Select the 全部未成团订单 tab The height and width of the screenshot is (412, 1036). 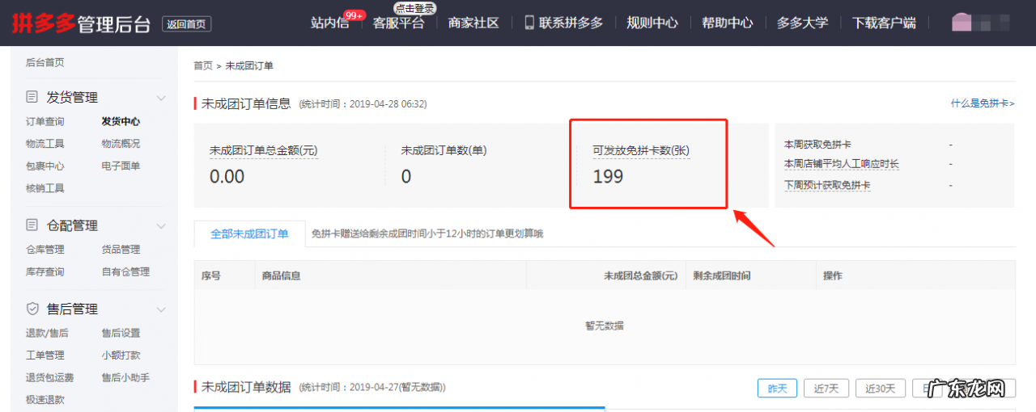coord(249,233)
